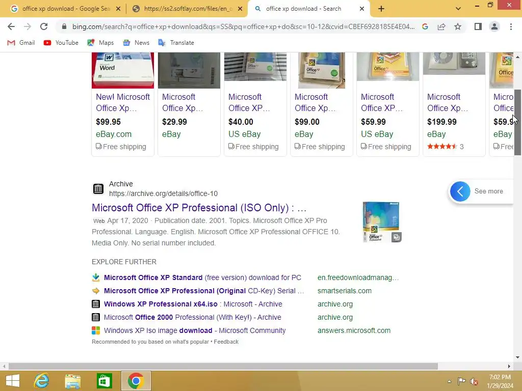The width and height of the screenshot is (522, 391).
Task: Close the softlay.com tab
Action: tap(240, 9)
